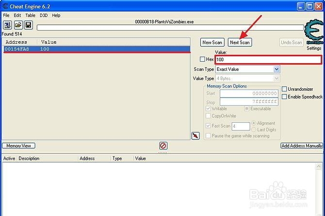This screenshot has height=216, width=325.
Task: Click the New Scan button
Action: [212, 42]
